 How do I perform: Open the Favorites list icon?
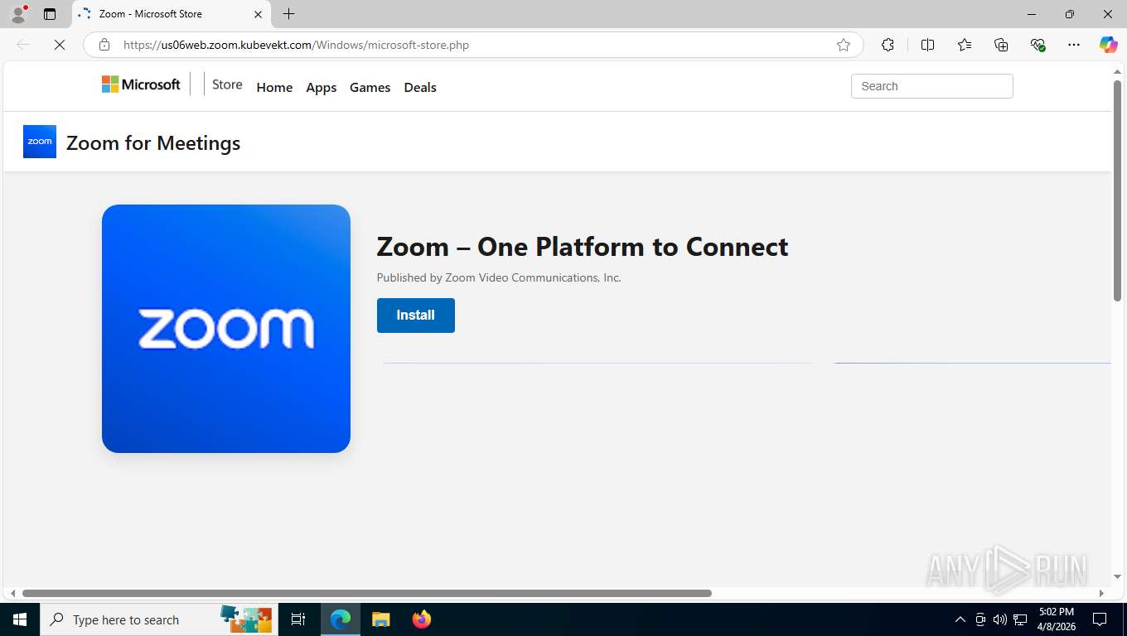coord(965,45)
